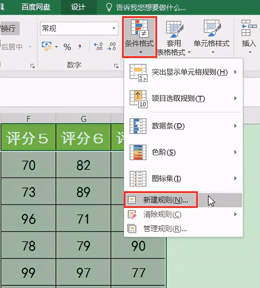Image resolution: width=260 pixels, height=288 pixels.
Task: Click the 套用表格格式 table format icon
Action: pyautogui.click(x=175, y=29)
